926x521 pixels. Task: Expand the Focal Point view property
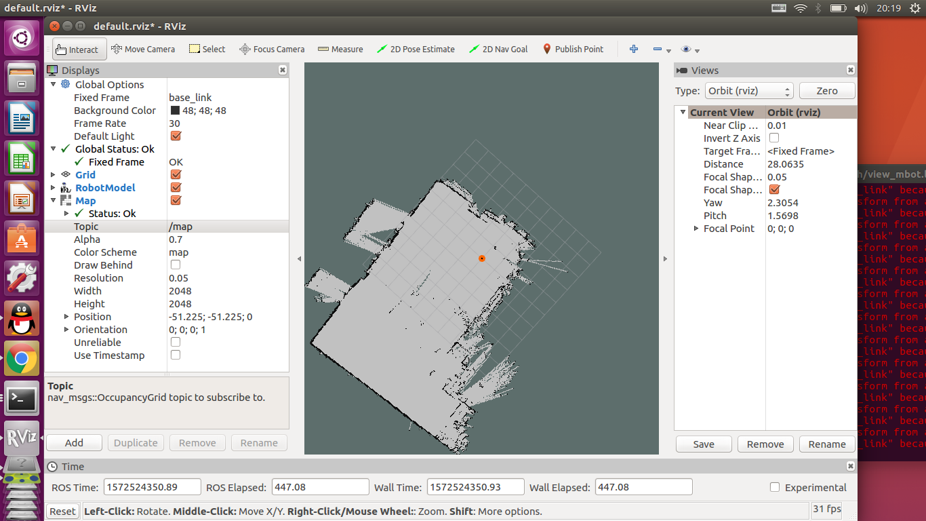point(696,229)
